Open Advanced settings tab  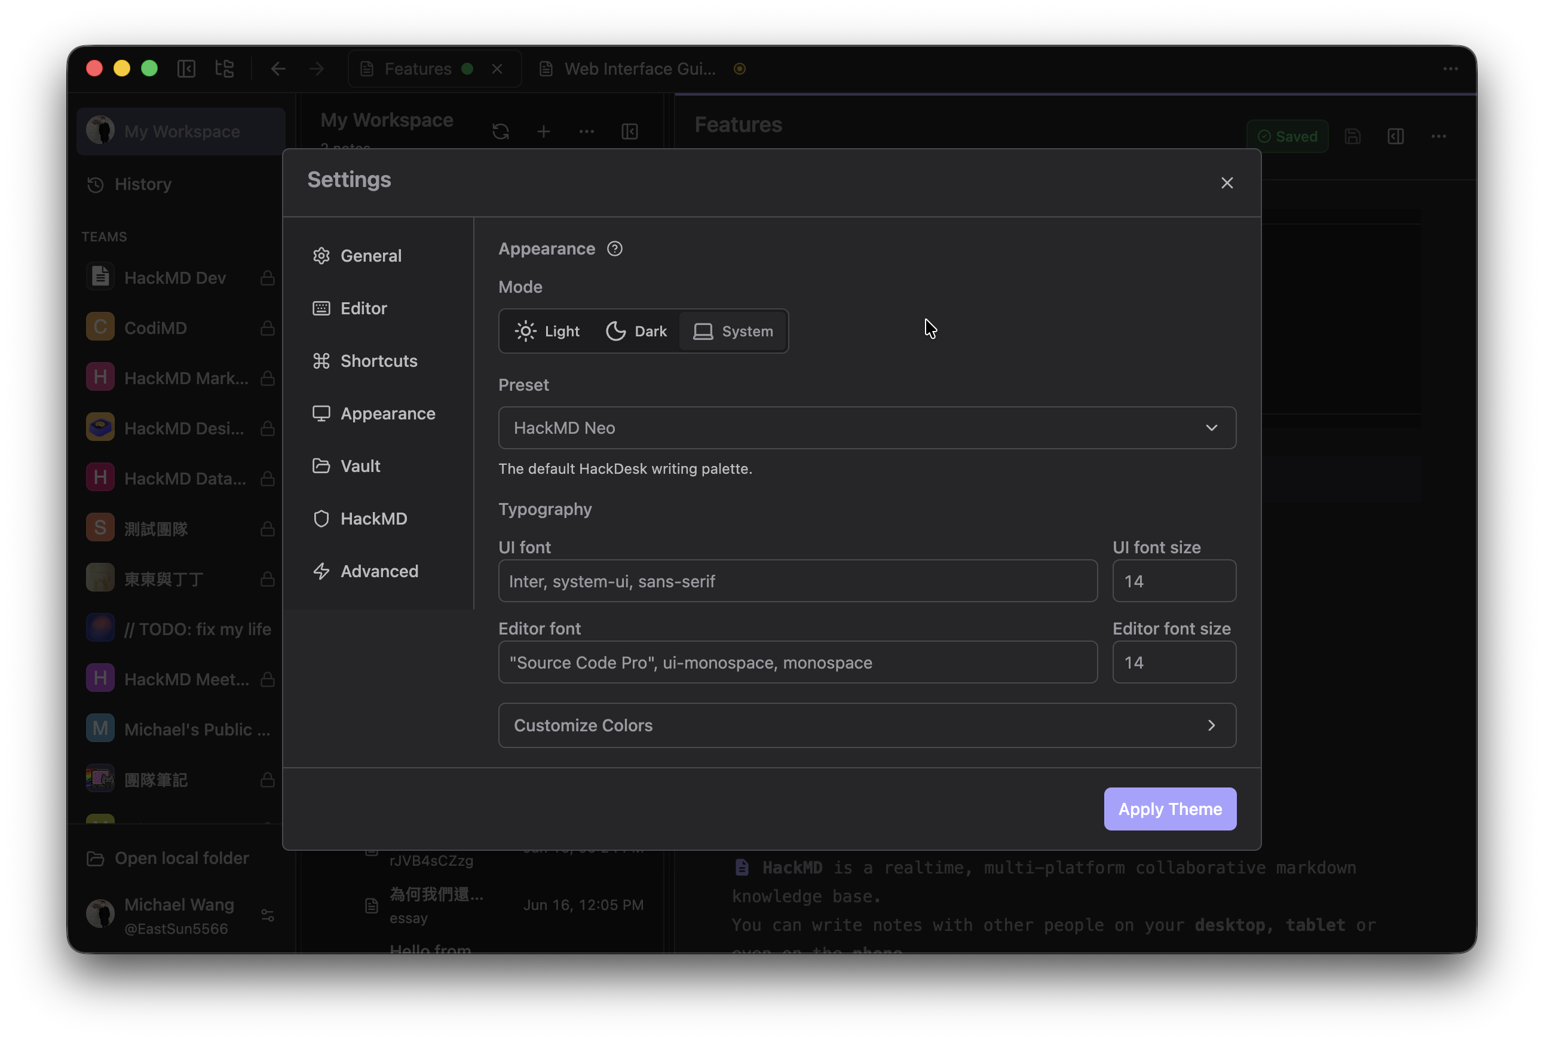pyautogui.click(x=379, y=571)
